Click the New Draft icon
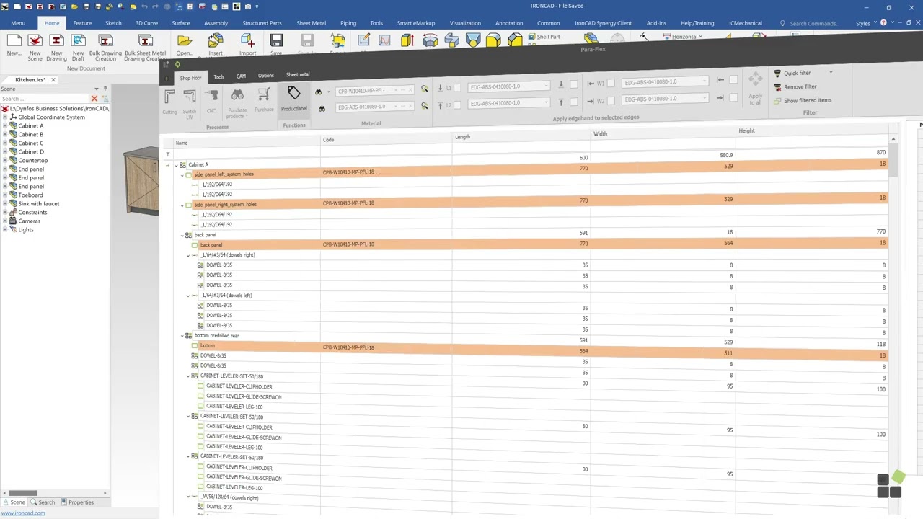 click(x=78, y=41)
